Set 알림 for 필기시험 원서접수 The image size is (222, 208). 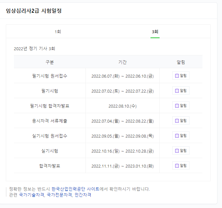coord(181,76)
